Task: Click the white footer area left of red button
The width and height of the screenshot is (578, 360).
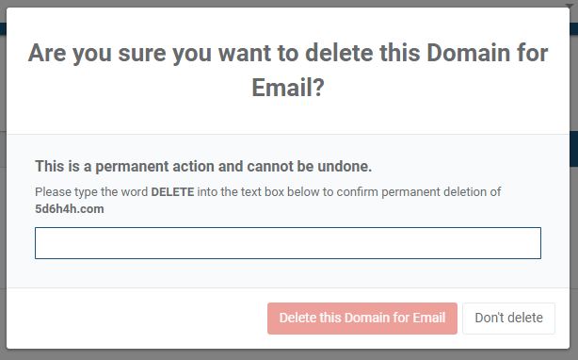Action: (136, 319)
